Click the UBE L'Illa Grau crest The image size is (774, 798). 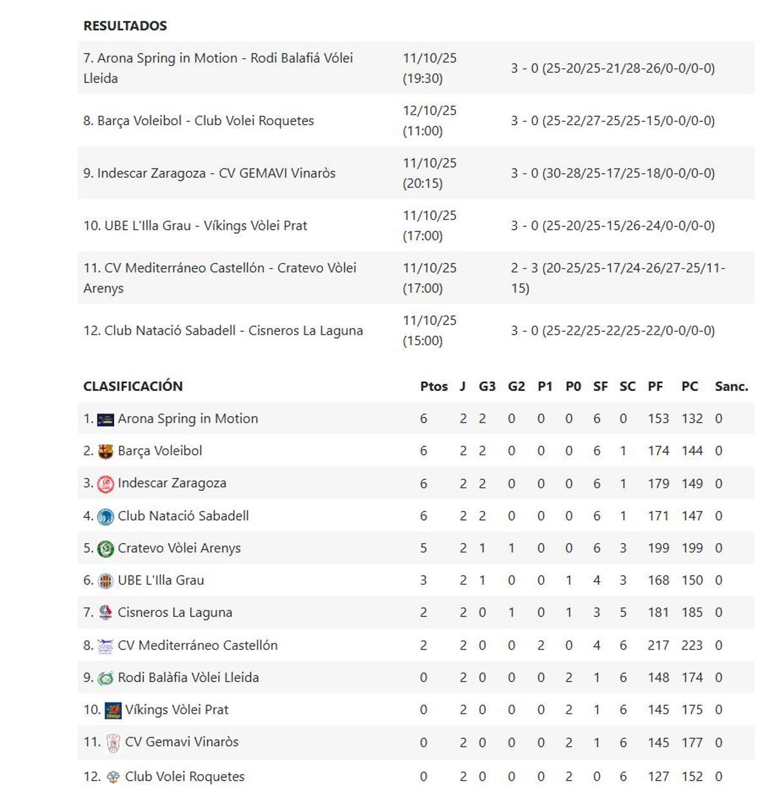click(x=105, y=581)
